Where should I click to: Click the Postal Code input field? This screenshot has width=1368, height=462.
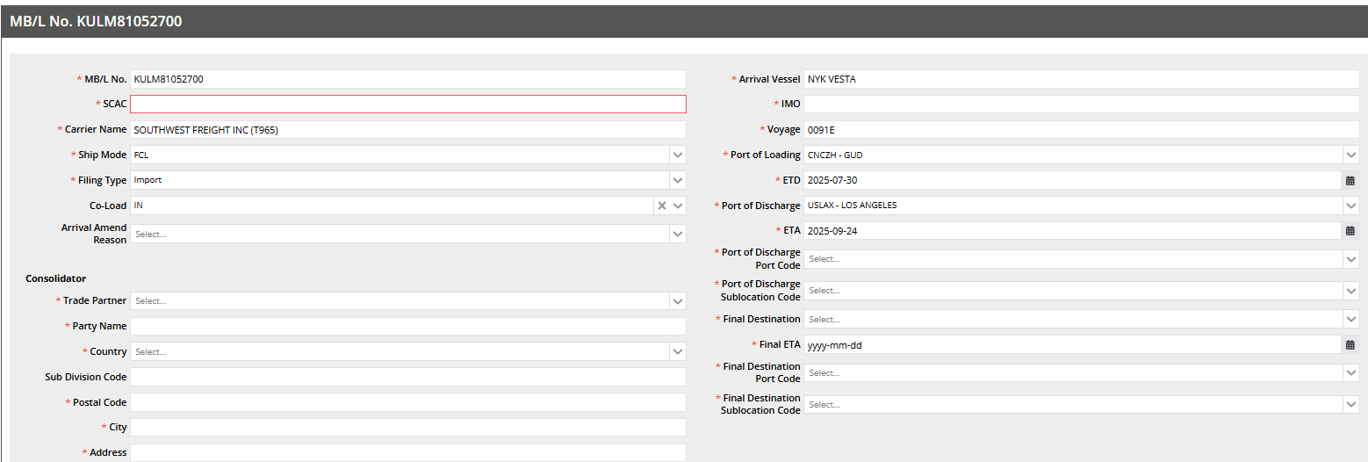tap(407, 402)
